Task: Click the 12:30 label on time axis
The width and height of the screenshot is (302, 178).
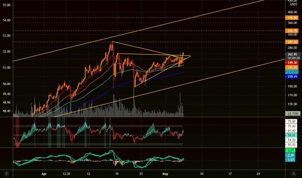Action: click(x=66, y=174)
